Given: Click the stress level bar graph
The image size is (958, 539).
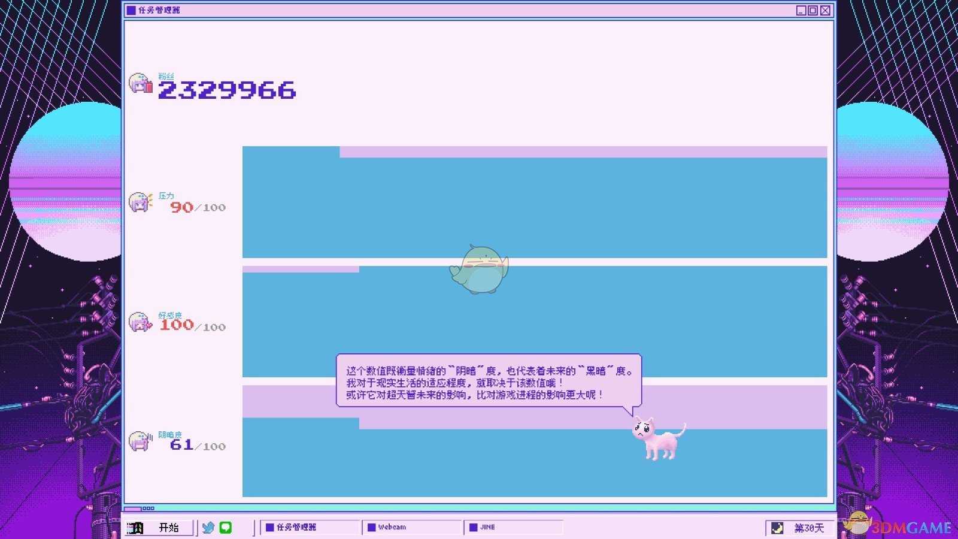Looking at the screenshot, I should point(534,204).
